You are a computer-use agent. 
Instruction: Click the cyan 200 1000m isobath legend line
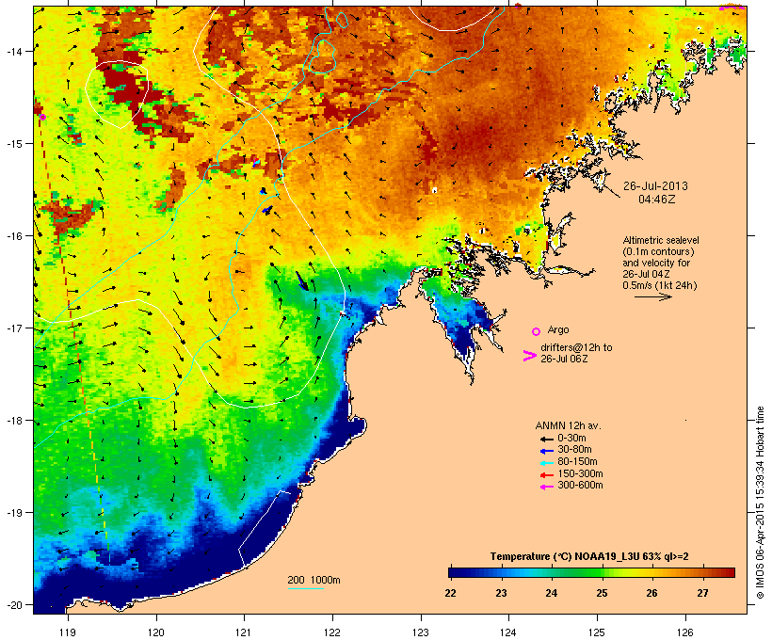306,588
